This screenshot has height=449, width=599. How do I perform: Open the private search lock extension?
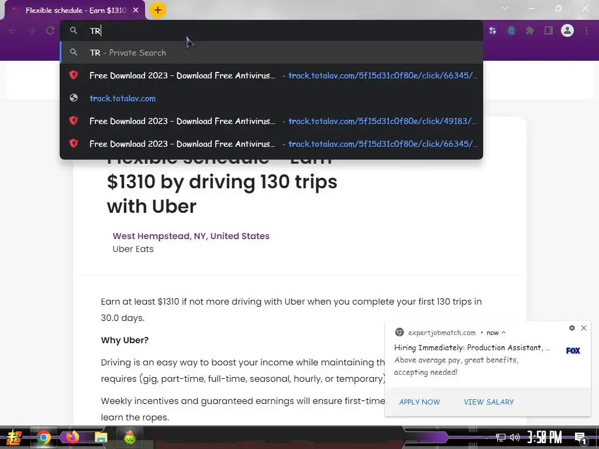511,30
